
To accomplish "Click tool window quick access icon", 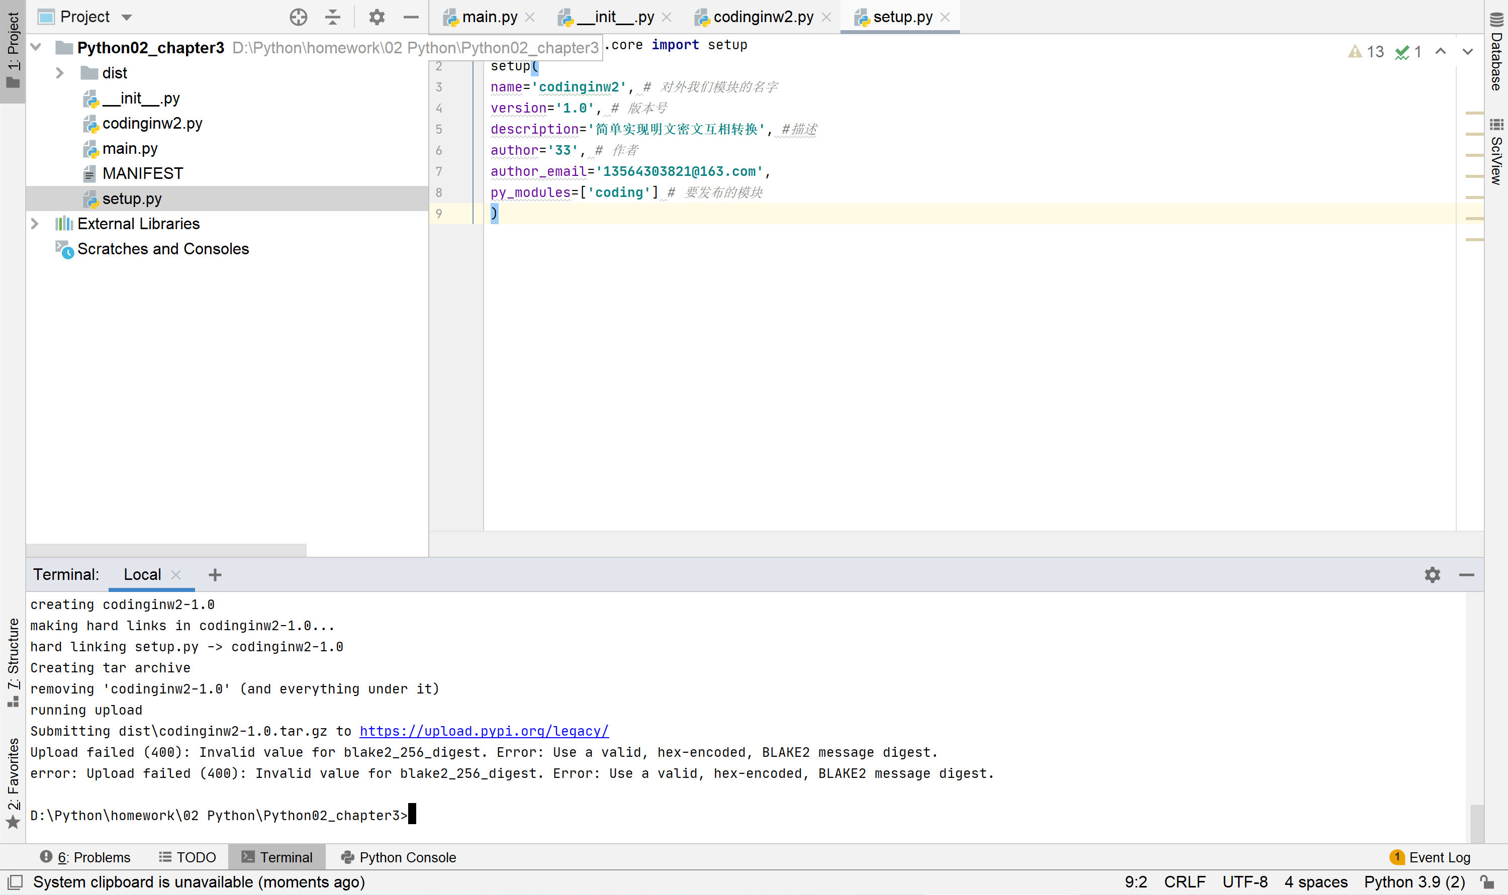I will [x=15, y=882].
